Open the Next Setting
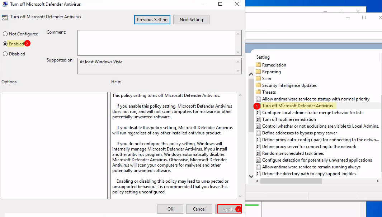 (191, 20)
